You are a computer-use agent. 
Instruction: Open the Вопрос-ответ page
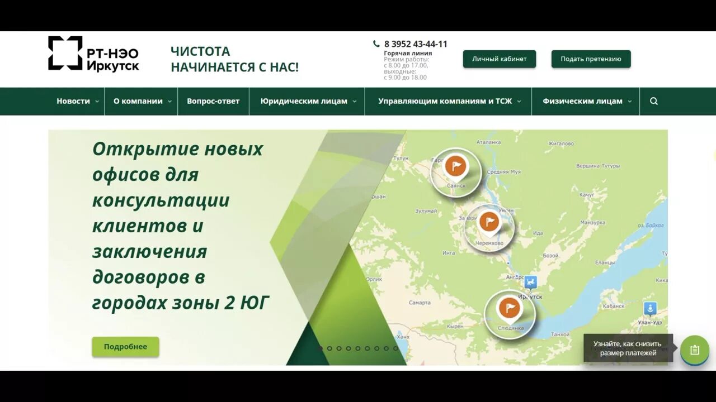pos(213,101)
